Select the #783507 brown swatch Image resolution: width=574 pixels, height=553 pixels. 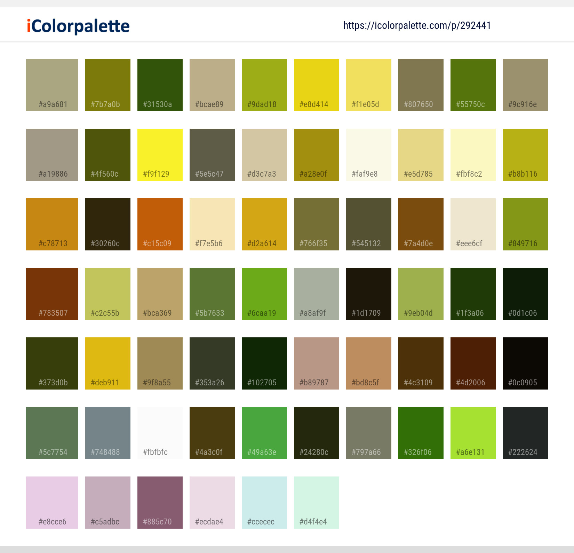(52, 294)
